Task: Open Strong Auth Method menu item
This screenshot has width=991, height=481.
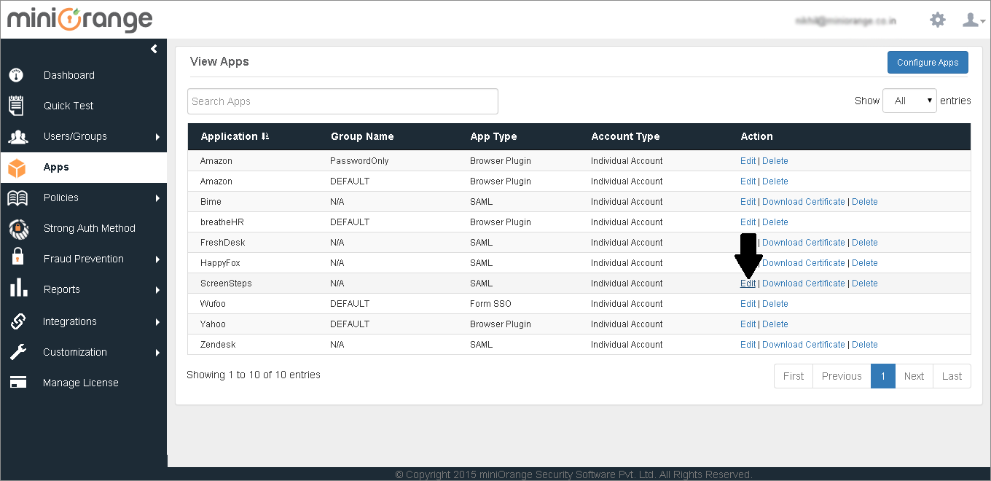Action: click(x=90, y=228)
